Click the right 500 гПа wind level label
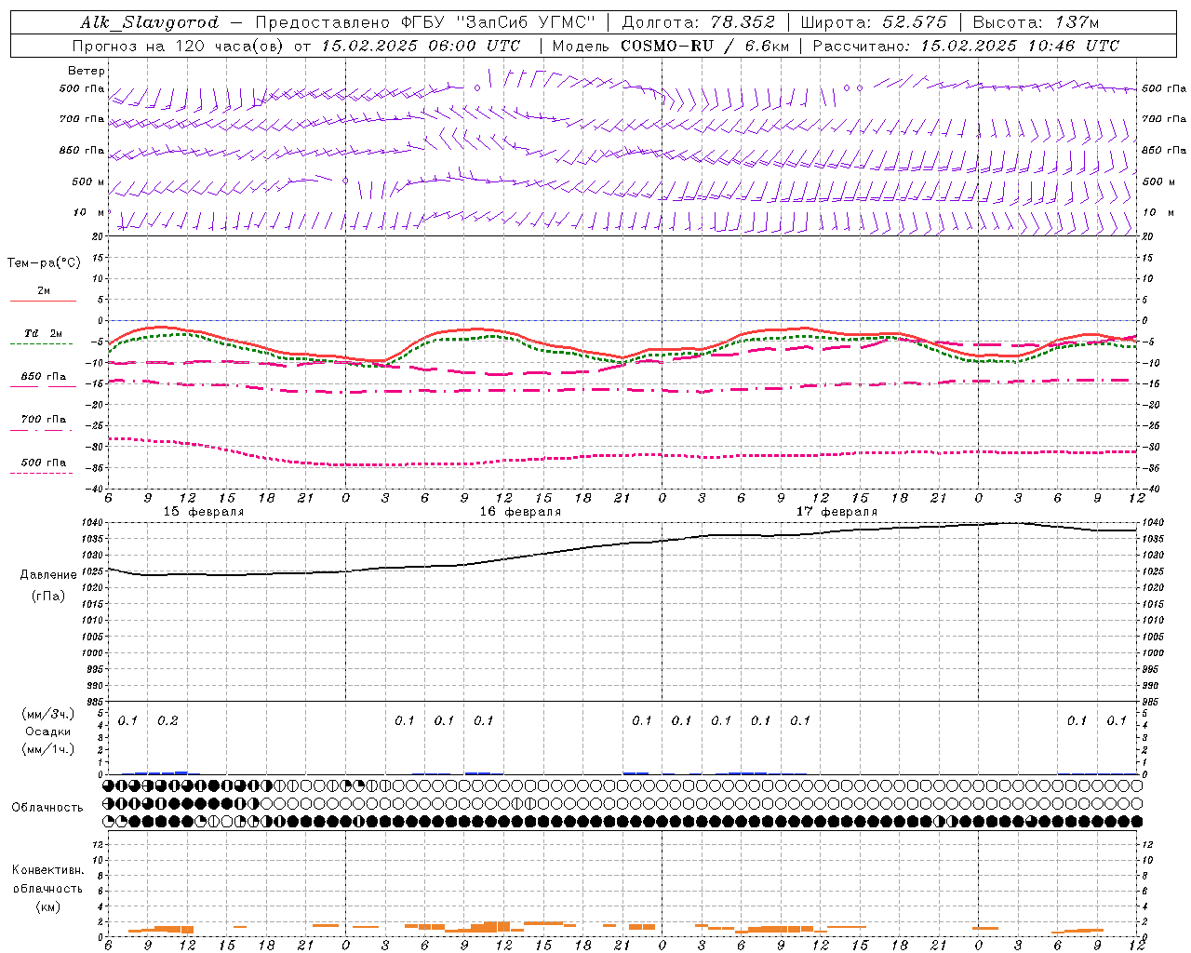Viewport: 1191px width, 953px height. tap(1164, 89)
